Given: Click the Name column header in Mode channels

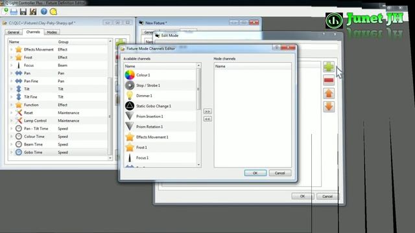Looking at the screenshot, I should point(253,66).
